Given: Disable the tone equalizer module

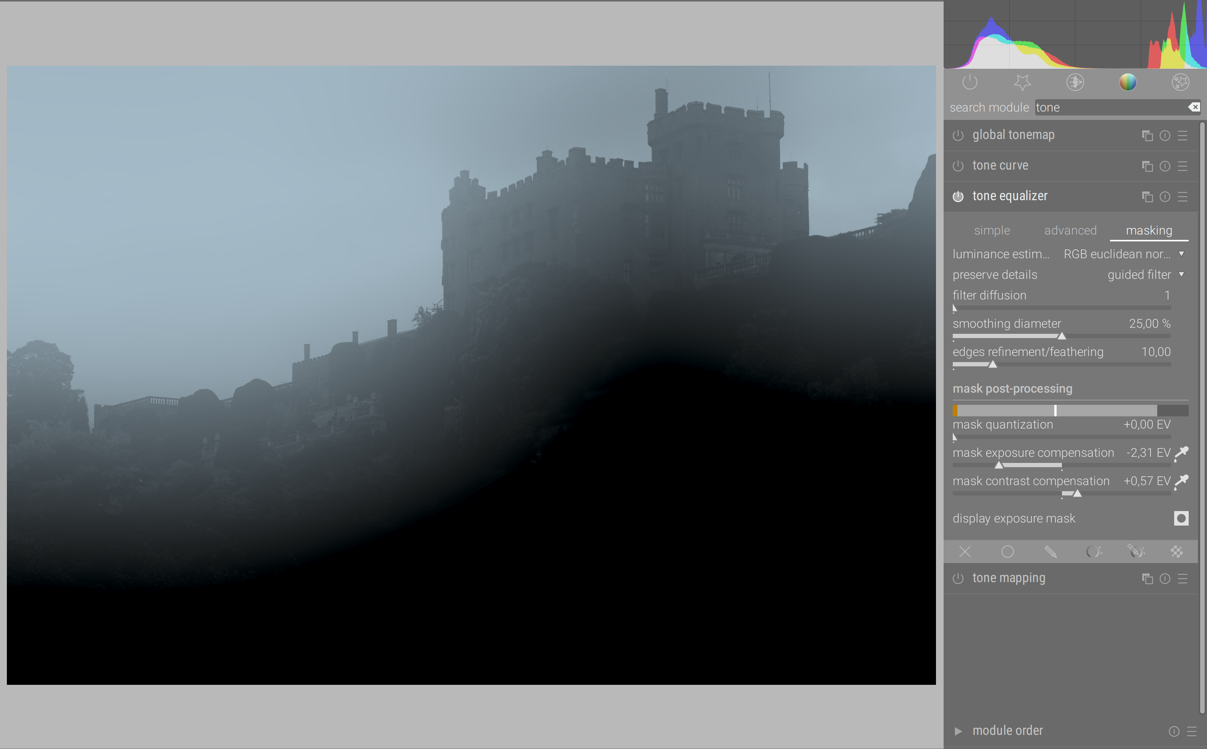Looking at the screenshot, I should (958, 197).
